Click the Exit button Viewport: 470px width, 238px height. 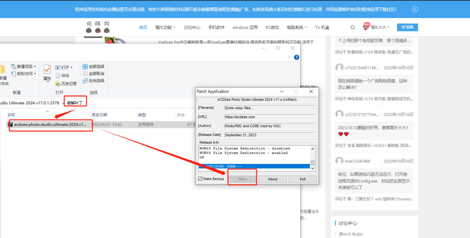(303, 179)
